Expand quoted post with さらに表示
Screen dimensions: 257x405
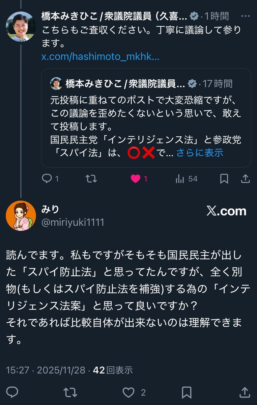[x=200, y=153]
